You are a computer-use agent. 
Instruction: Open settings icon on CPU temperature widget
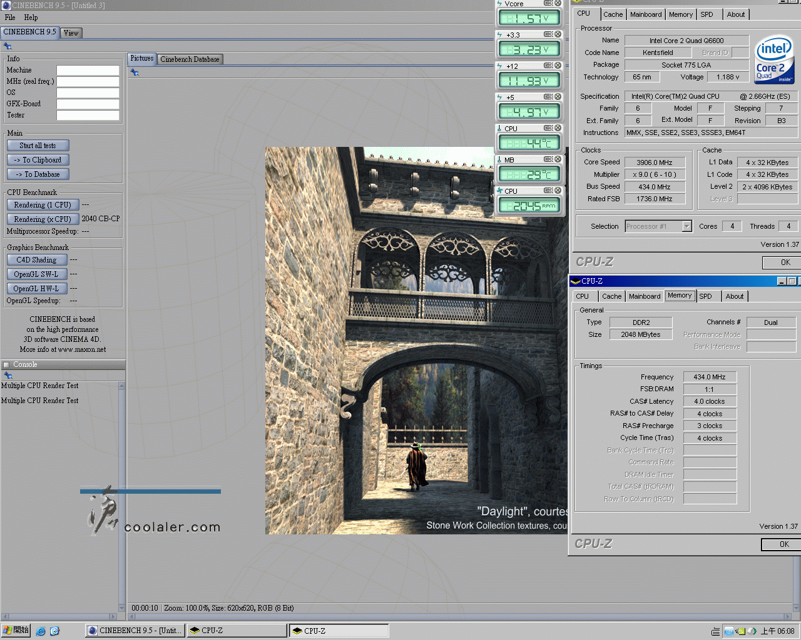point(548,128)
